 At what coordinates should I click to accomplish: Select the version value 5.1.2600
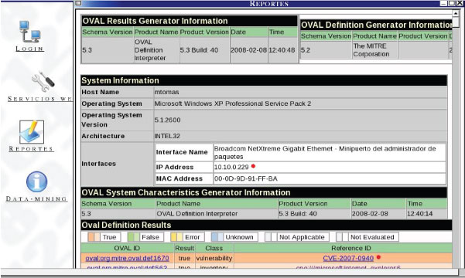coord(167,120)
